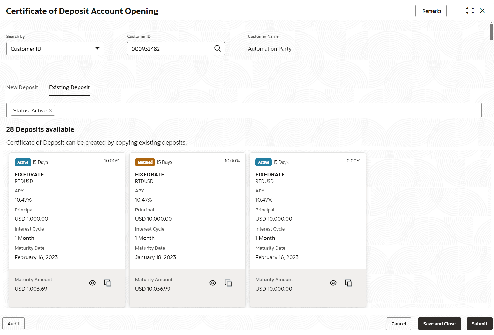Close the Account Opening screen
Image resolution: width=494 pixels, height=335 pixels.
click(x=482, y=11)
